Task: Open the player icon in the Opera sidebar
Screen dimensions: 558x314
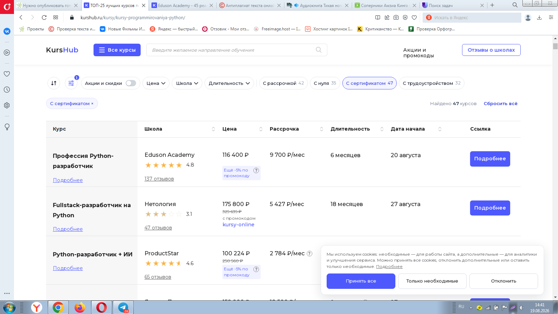Action: click(x=7, y=53)
